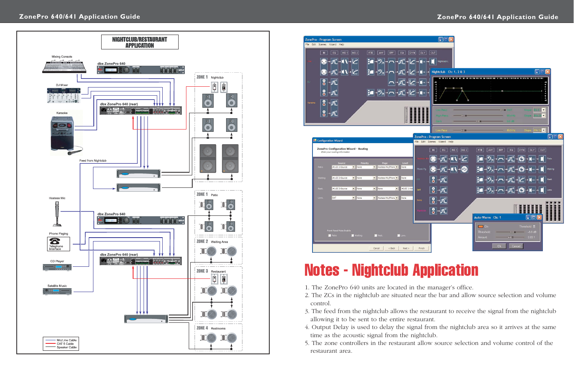Enable Rest. front panel mute checkbox
This screenshot has height=371, width=574.
click(376, 235)
